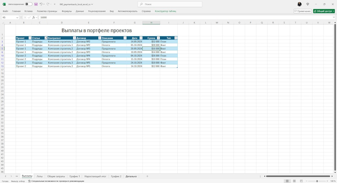Open the Контрагент column filter dropdown
337x183 pixels.
pos(74,38)
